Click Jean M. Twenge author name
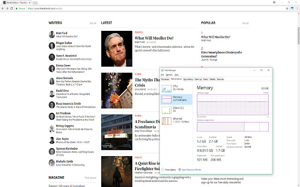The width and height of the screenshot is (300, 187). [x=209, y=60]
